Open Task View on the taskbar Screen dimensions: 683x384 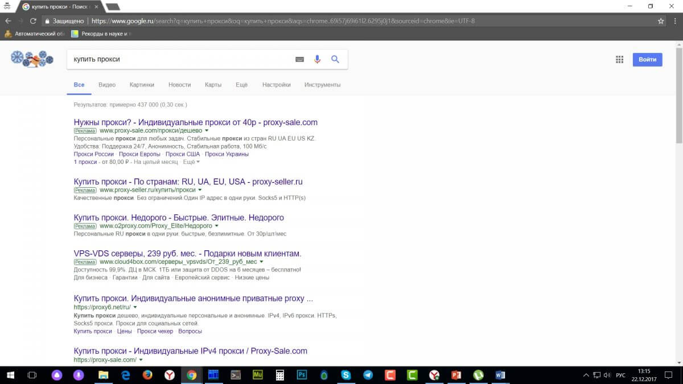[32, 375]
